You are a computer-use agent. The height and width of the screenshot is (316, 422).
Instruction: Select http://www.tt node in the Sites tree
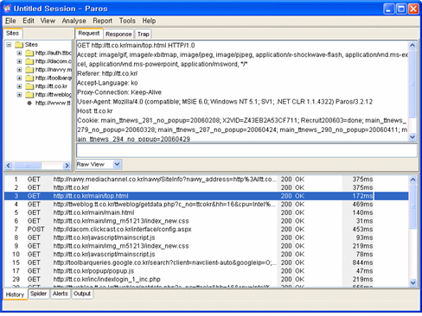(x=53, y=103)
